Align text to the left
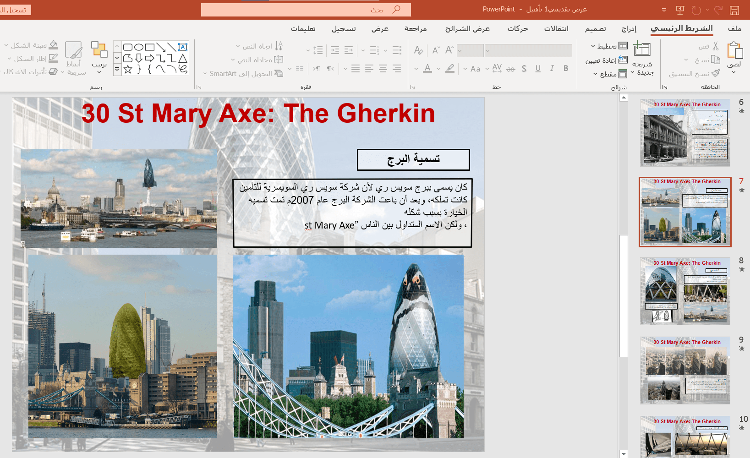This screenshot has height=458, width=750. pos(369,69)
